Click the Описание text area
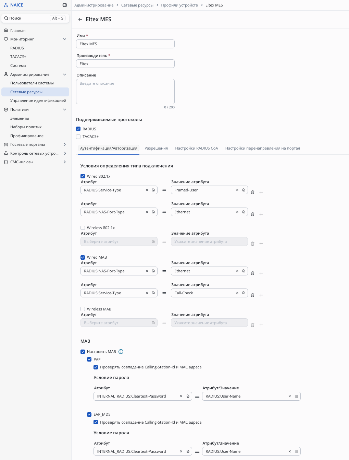Viewport: 349px width, 460px height. (125, 92)
